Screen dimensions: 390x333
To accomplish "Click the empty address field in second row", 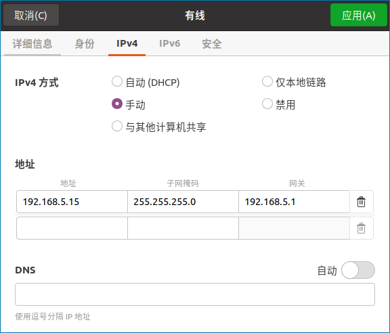I will click(72, 228).
